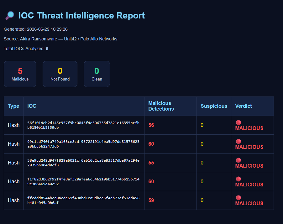Click the Suspicious column header
This screenshot has width=283, height=224.
(x=214, y=106)
